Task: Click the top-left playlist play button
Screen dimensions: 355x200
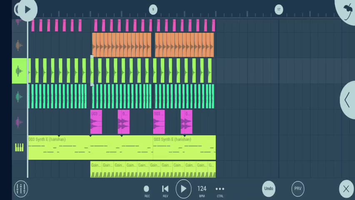Action: pos(27,10)
